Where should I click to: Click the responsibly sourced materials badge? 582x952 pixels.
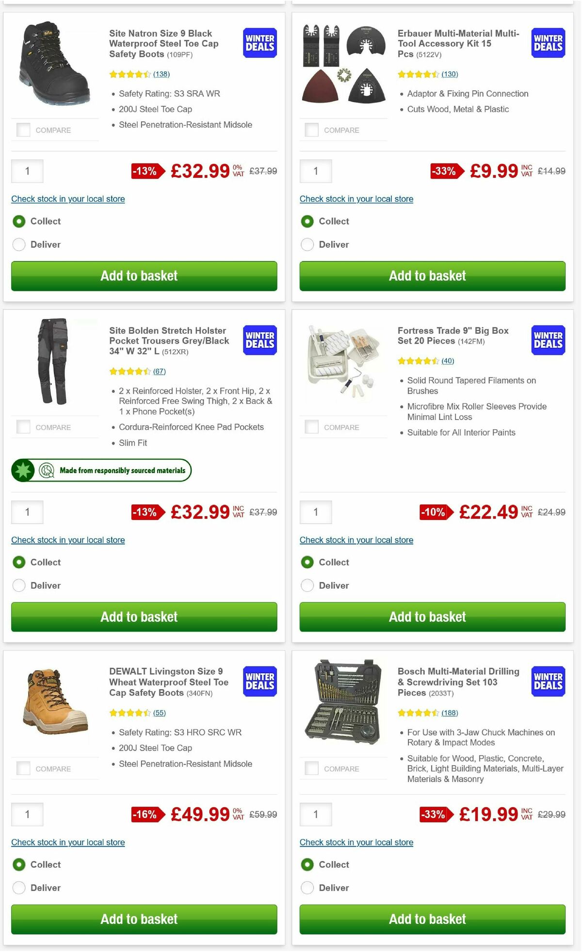point(100,470)
